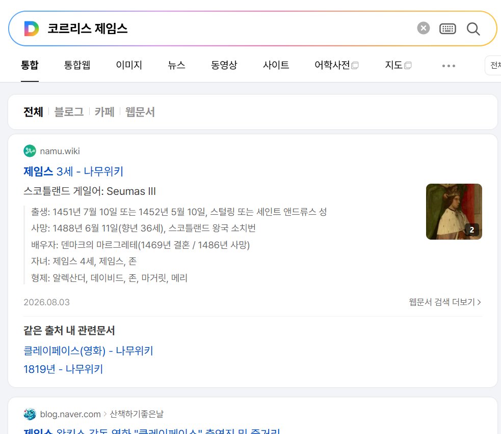Click the 출생 birth info line
The height and width of the screenshot is (434, 501).
(179, 212)
